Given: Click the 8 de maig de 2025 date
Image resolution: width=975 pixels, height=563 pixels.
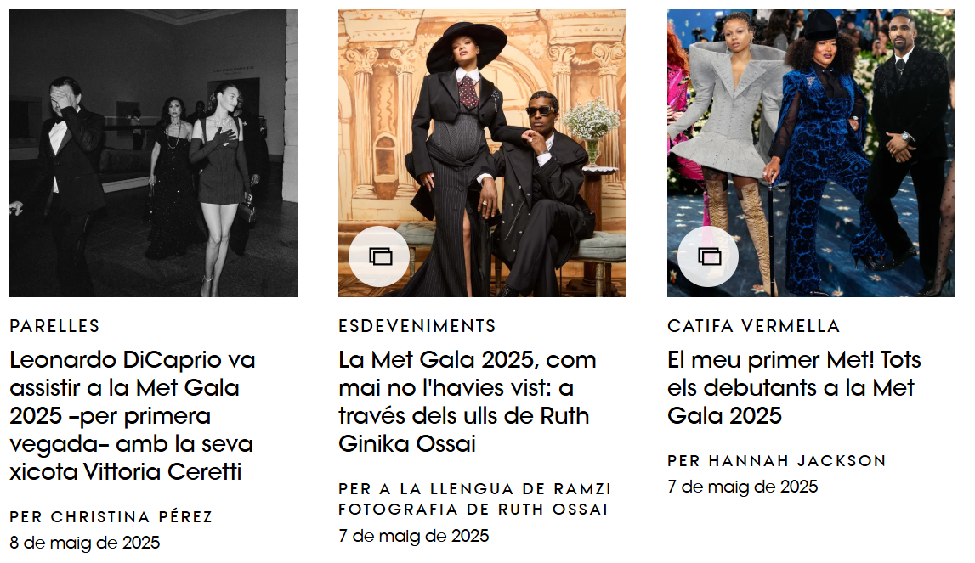Looking at the screenshot, I should pyautogui.click(x=85, y=543).
